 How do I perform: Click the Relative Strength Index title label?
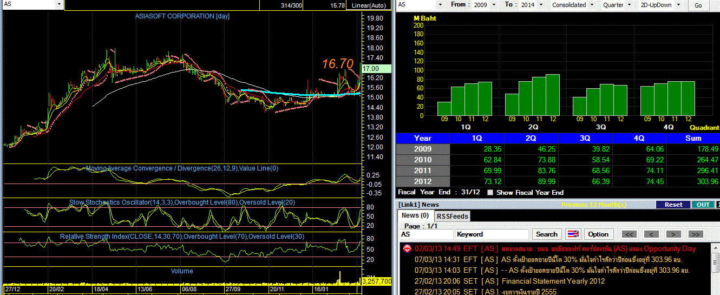pyautogui.click(x=182, y=237)
